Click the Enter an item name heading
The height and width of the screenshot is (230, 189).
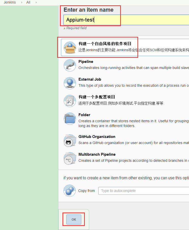tap(88, 10)
